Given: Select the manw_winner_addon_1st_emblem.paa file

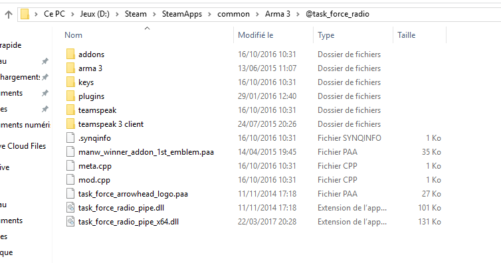Looking at the screenshot, I should 146,152.
